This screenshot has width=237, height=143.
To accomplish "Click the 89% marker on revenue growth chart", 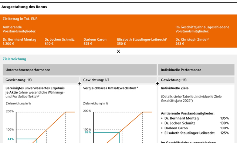I will 88,132.
